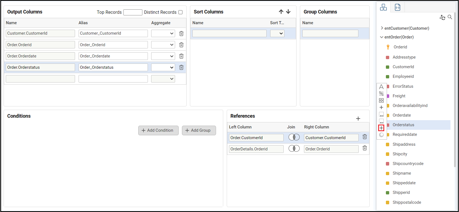Move sort column down with down arrow

pos(288,12)
